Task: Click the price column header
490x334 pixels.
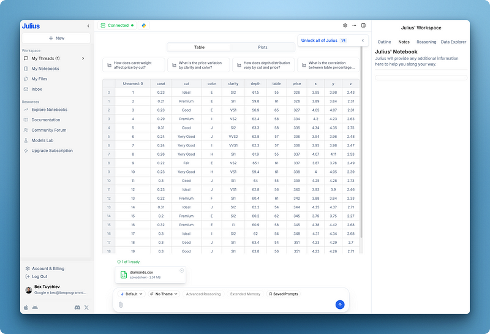Action: 296,84
